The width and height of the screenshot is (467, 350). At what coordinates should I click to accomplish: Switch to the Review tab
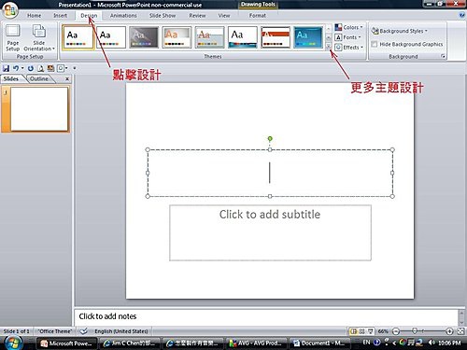coord(197,15)
